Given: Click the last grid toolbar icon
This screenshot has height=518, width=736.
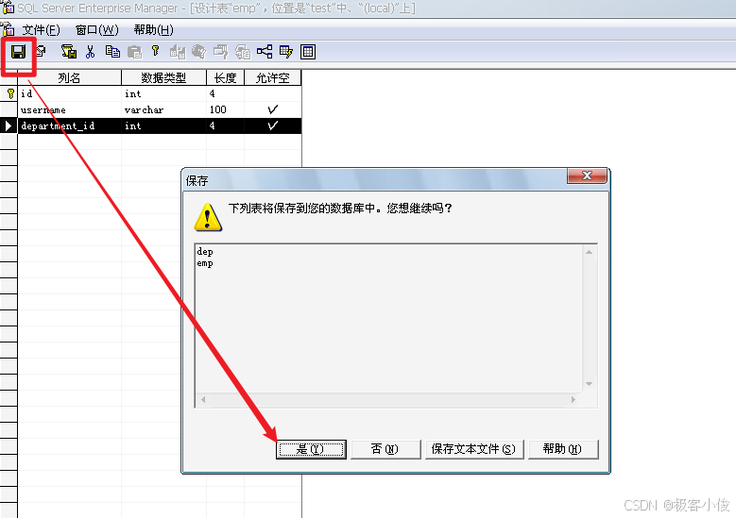Looking at the screenshot, I should tap(308, 52).
